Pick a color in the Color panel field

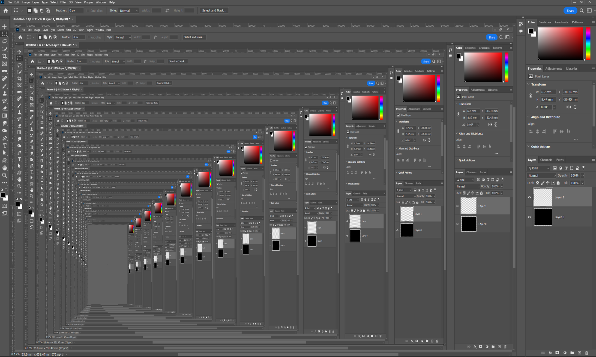(x=560, y=44)
